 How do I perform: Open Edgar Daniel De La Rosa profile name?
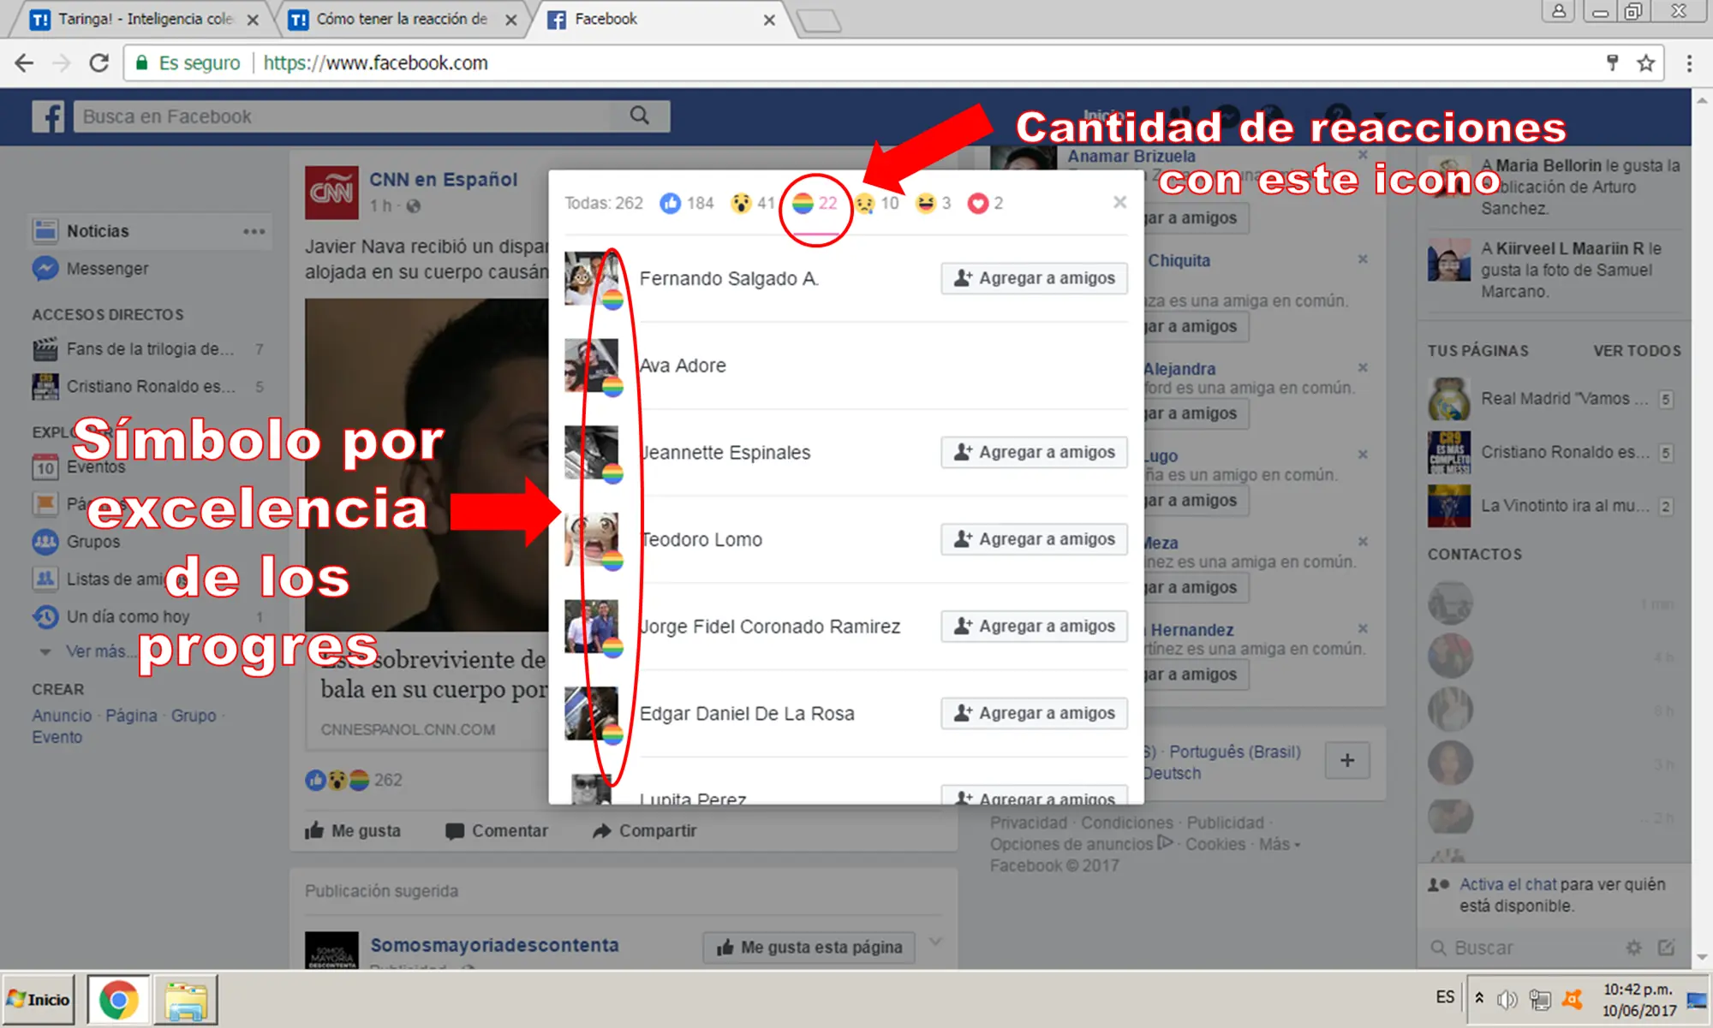click(747, 714)
